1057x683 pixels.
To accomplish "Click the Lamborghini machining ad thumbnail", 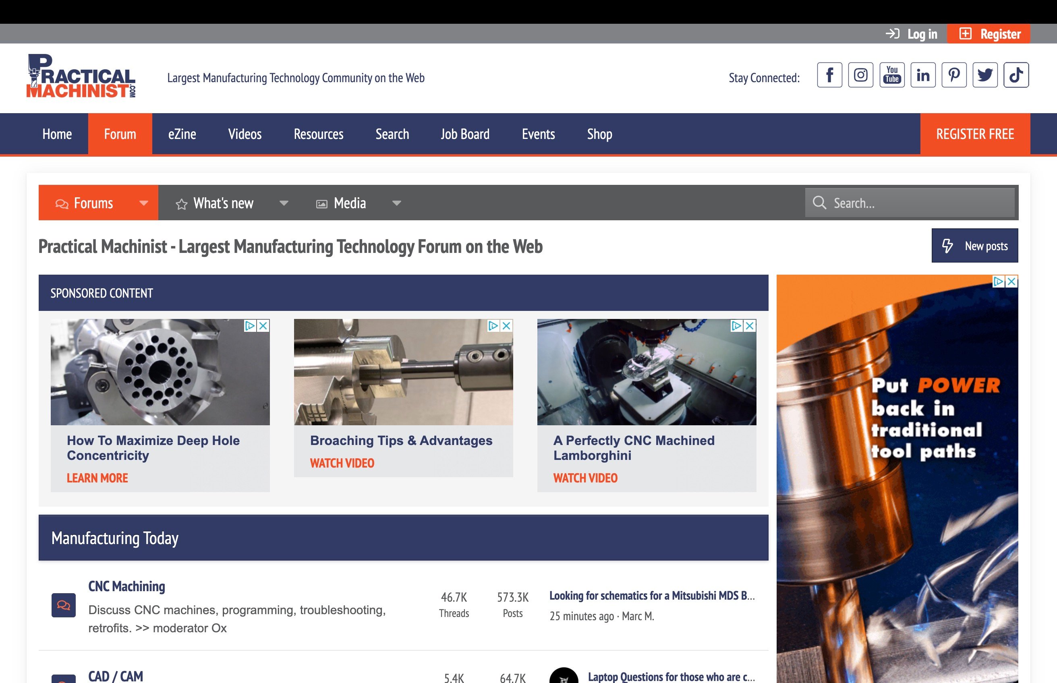I will pos(647,372).
